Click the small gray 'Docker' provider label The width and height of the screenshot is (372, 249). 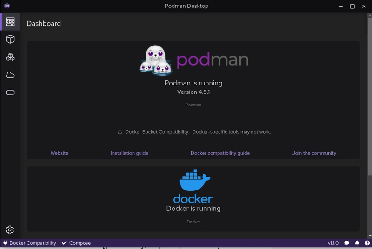click(193, 222)
